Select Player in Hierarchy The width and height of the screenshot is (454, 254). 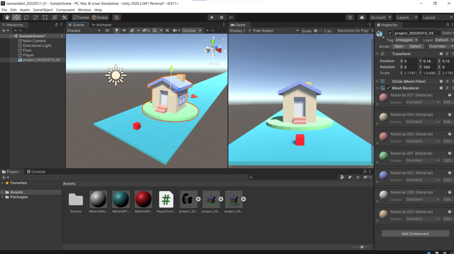28,55
